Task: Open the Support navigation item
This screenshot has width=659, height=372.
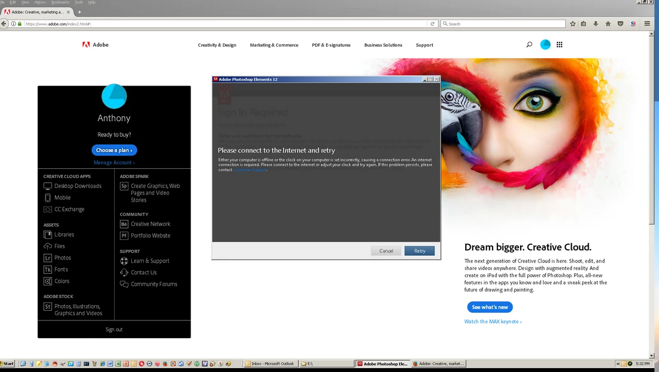Action: coord(425,45)
